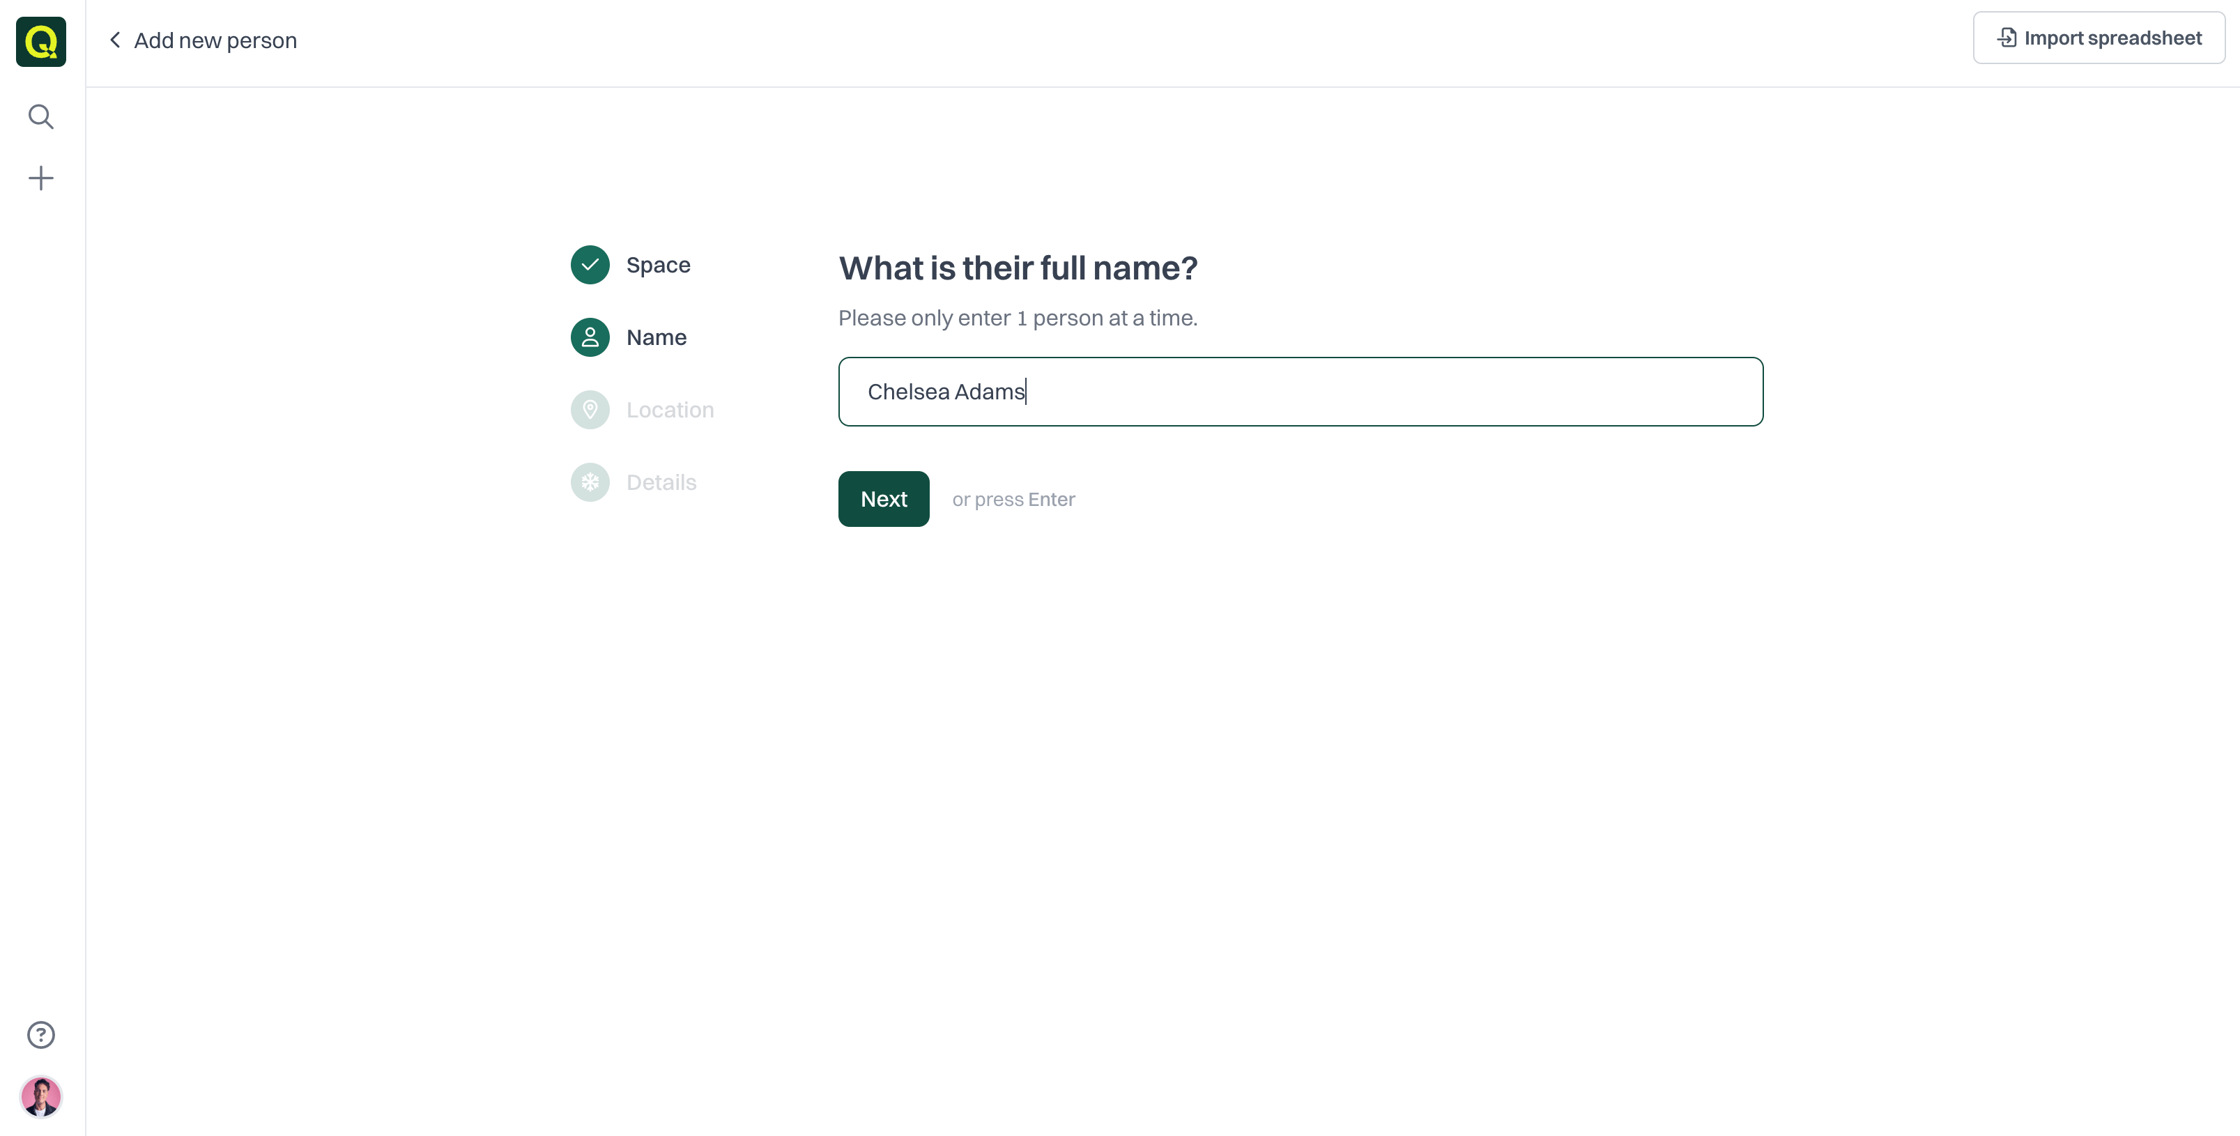This screenshot has height=1136, width=2240.
Task: Select the Location step pin icon
Action: point(590,409)
